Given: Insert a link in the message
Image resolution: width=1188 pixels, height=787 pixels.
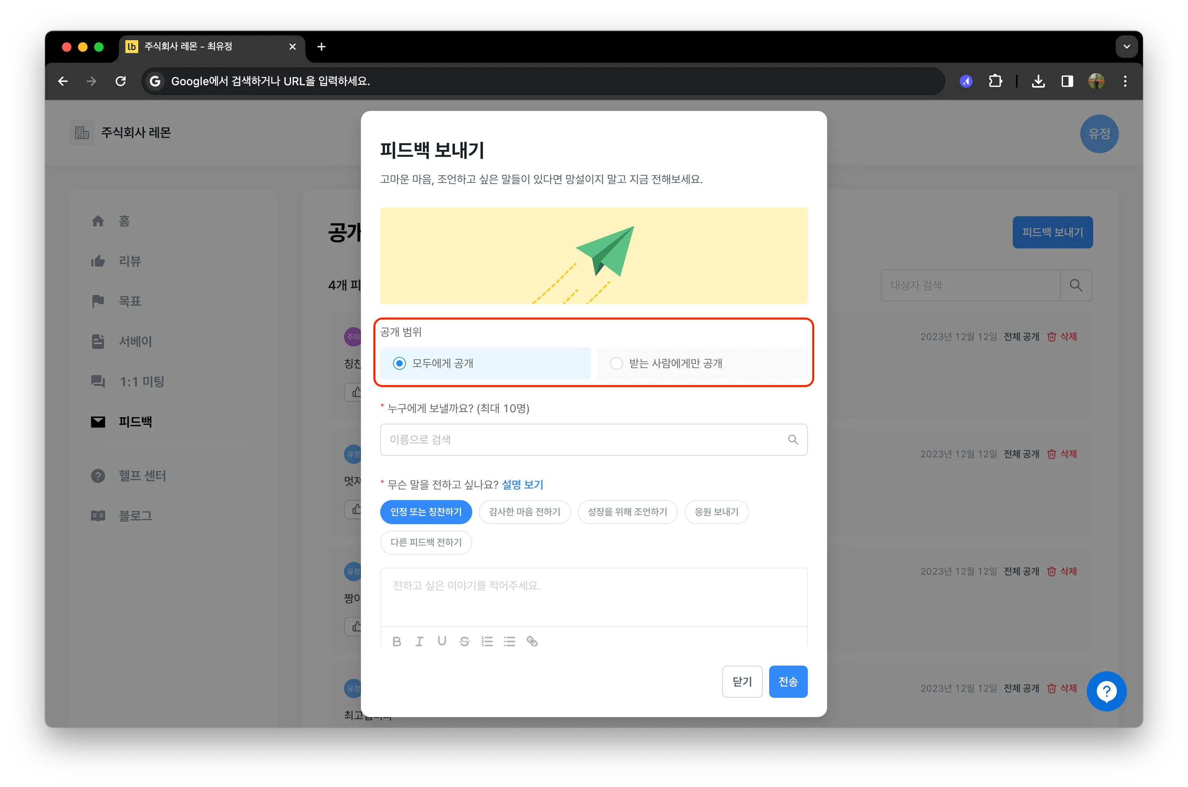Looking at the screenshot, I should tap(532, 641).
